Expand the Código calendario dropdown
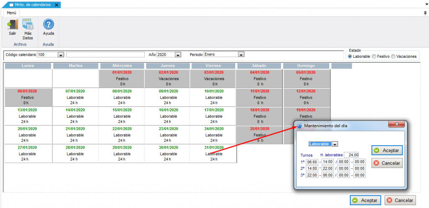Screen dimensions: 429x208 click(61, 55)
